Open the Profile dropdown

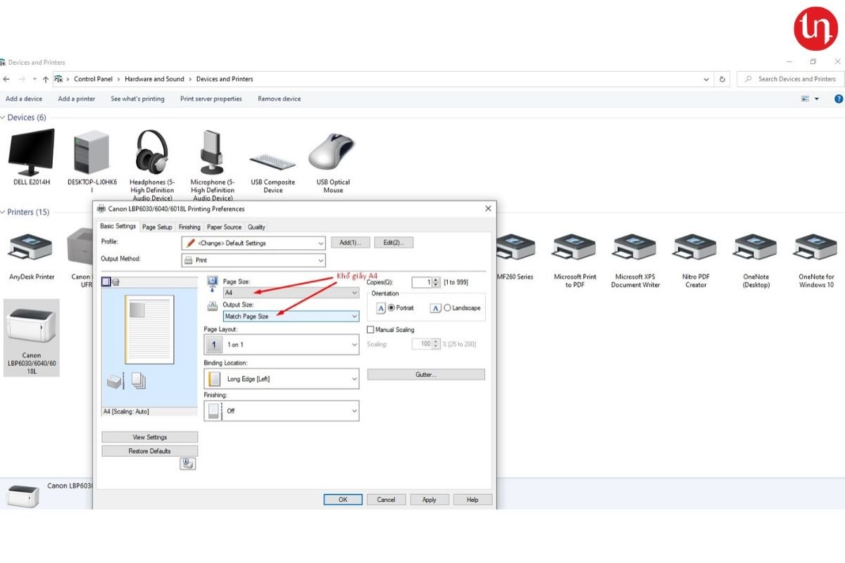(x=254, y=243)
